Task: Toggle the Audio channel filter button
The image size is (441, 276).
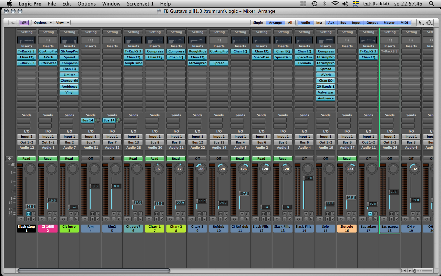Action: tap(305, 22)
